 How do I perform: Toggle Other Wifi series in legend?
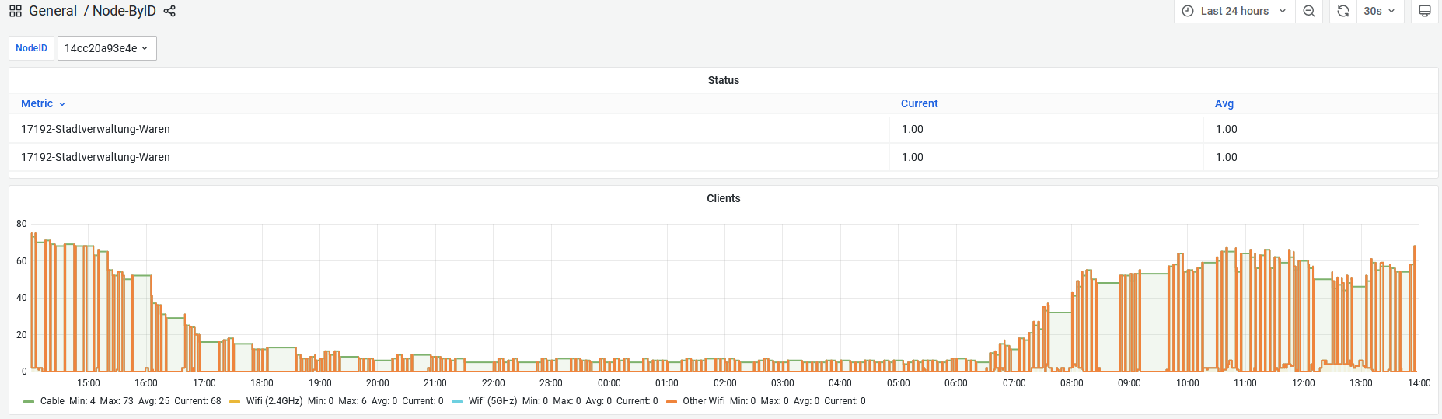pyautogui.click(x=704, y=401)
